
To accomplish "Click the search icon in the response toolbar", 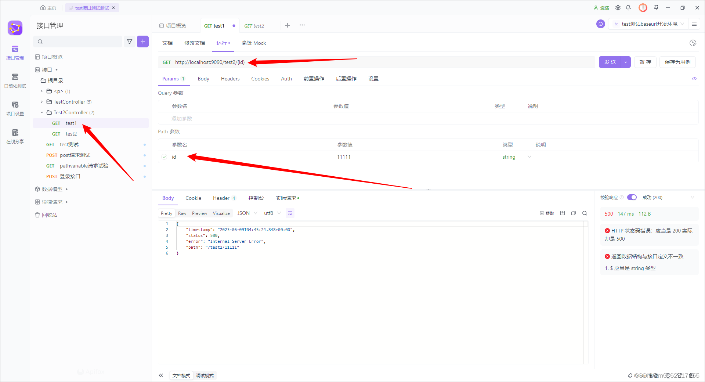I will (x=585, y=213).
